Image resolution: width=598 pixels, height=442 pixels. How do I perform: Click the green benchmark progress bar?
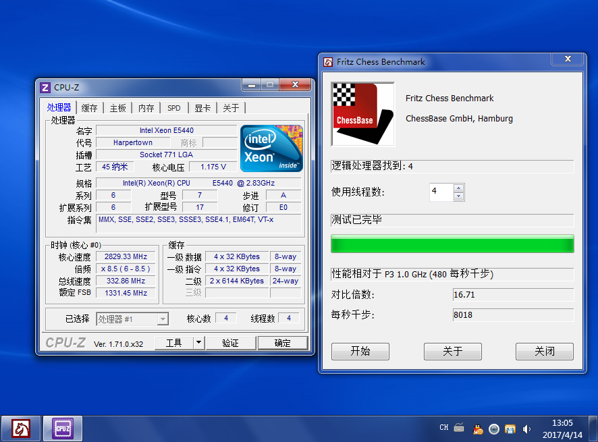pyautogui.click(x=452, y=244)
